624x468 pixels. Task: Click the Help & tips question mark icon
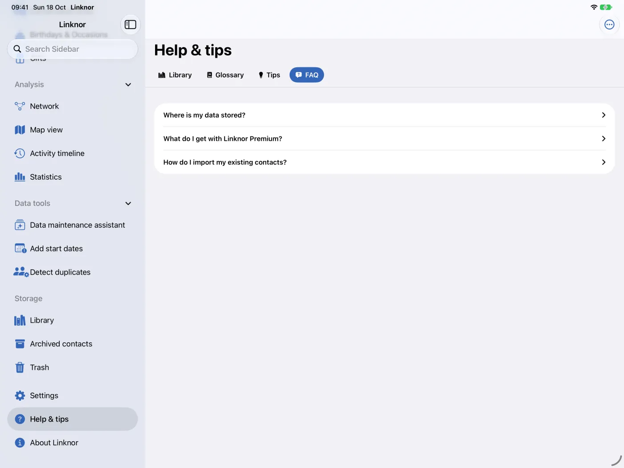[x=20, y=419]
